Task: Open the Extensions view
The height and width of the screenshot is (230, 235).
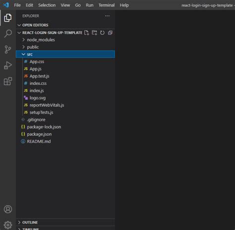Action: tap(8, 81)
